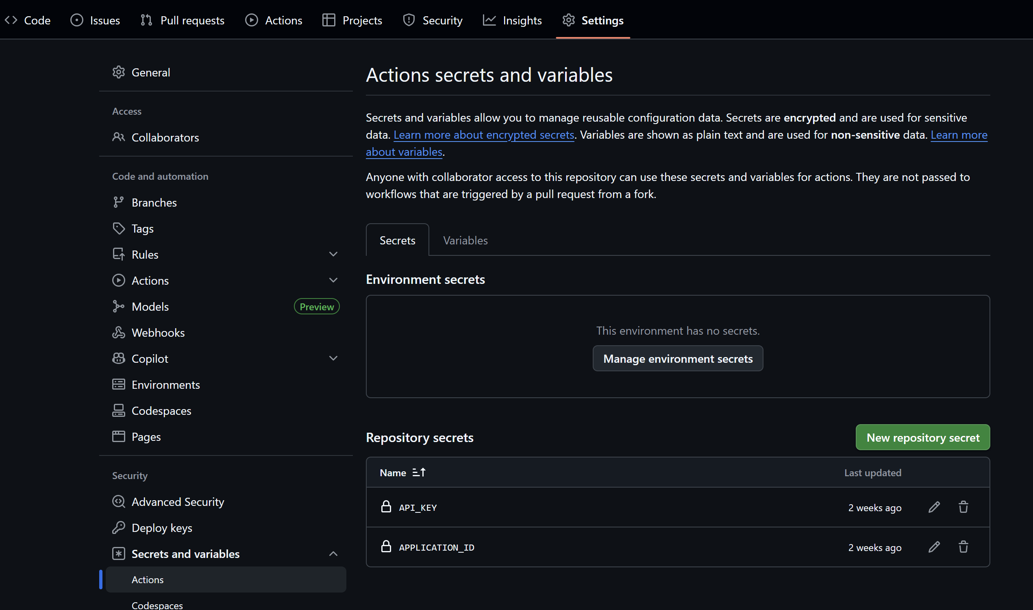Viewport: 1033px width, 610px height.
Task: Expand the Copilot sidebar section
Action: click(x=333, y=358)
